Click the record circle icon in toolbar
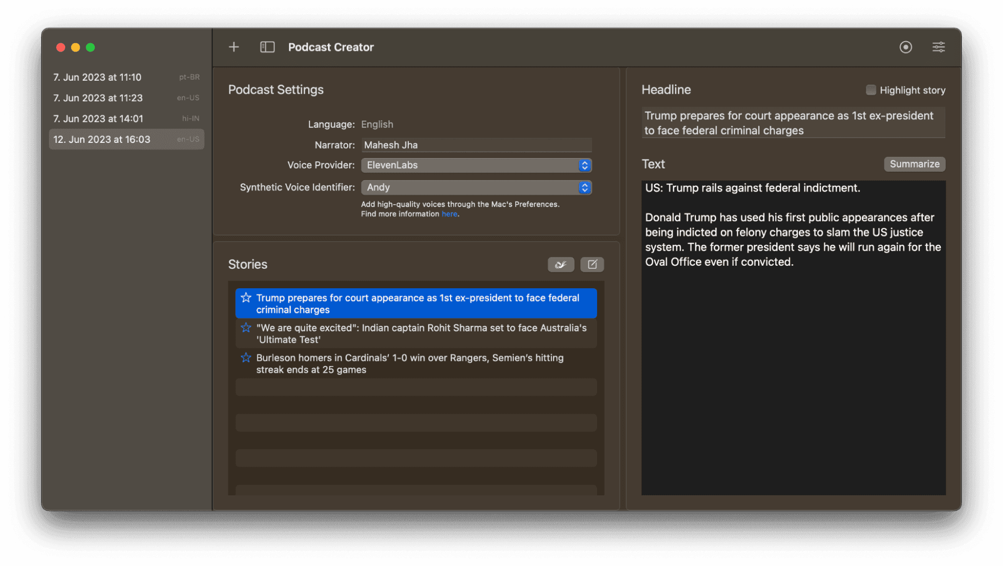The image size is (1003, 566). (x=905, y=47)
